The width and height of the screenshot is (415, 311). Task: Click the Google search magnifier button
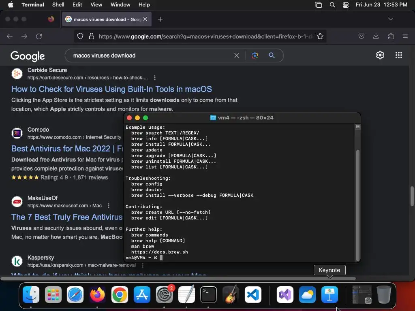[272, 55]
